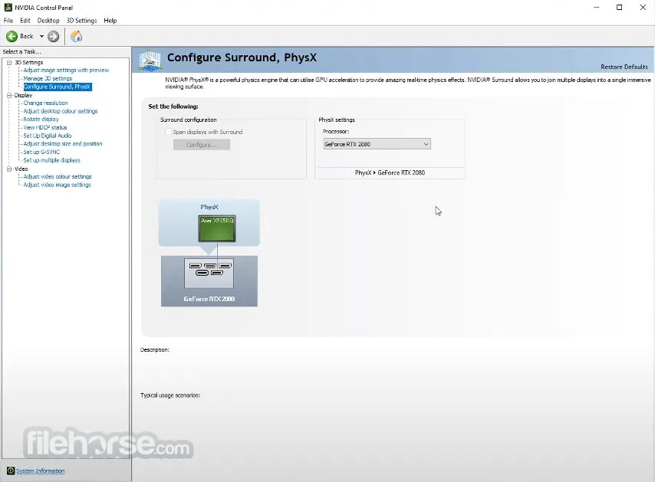Image resolution: width=655 pixels, height=482 pixels.
Task: Close the NVIDIA Control Panel window
Action: [643, 8]
